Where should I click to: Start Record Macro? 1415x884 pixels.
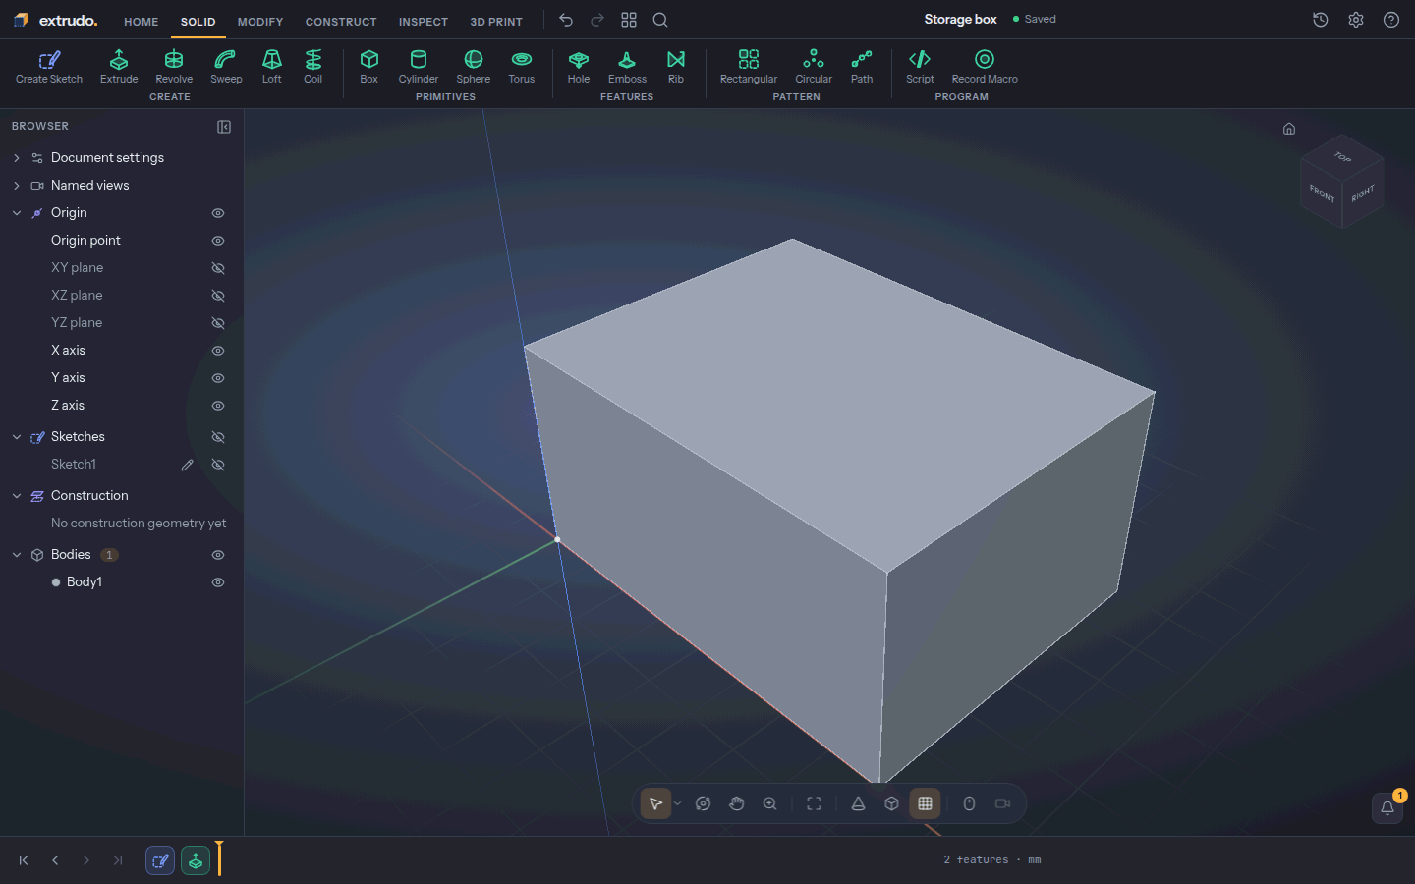click(985, 67)
